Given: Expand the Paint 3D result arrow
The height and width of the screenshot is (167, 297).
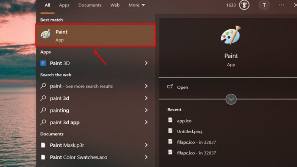Looking at the screenshot, I should pyautogui.click(x=146, y=63).
